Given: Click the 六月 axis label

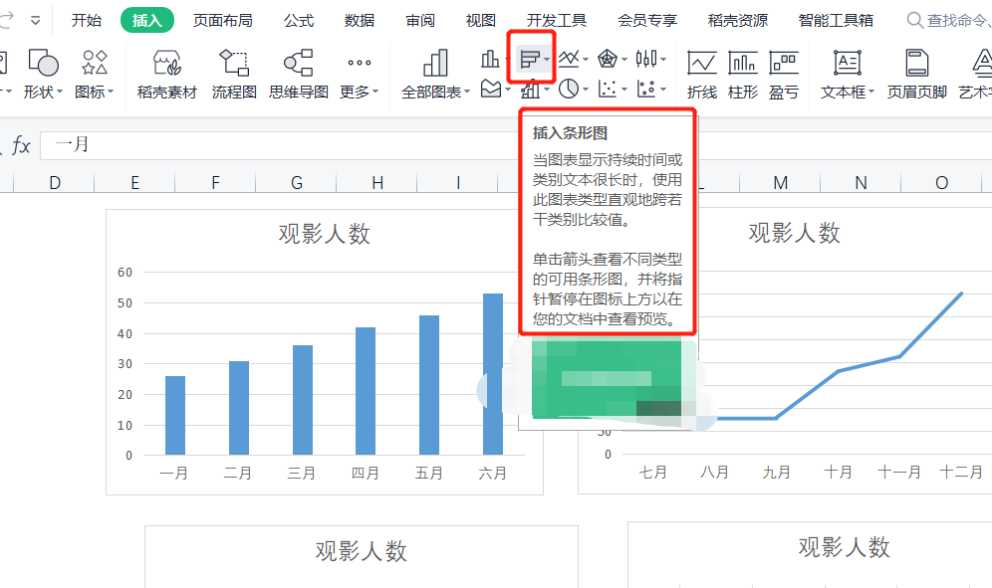Looking at the screenshot, I should tap(492, 473).
